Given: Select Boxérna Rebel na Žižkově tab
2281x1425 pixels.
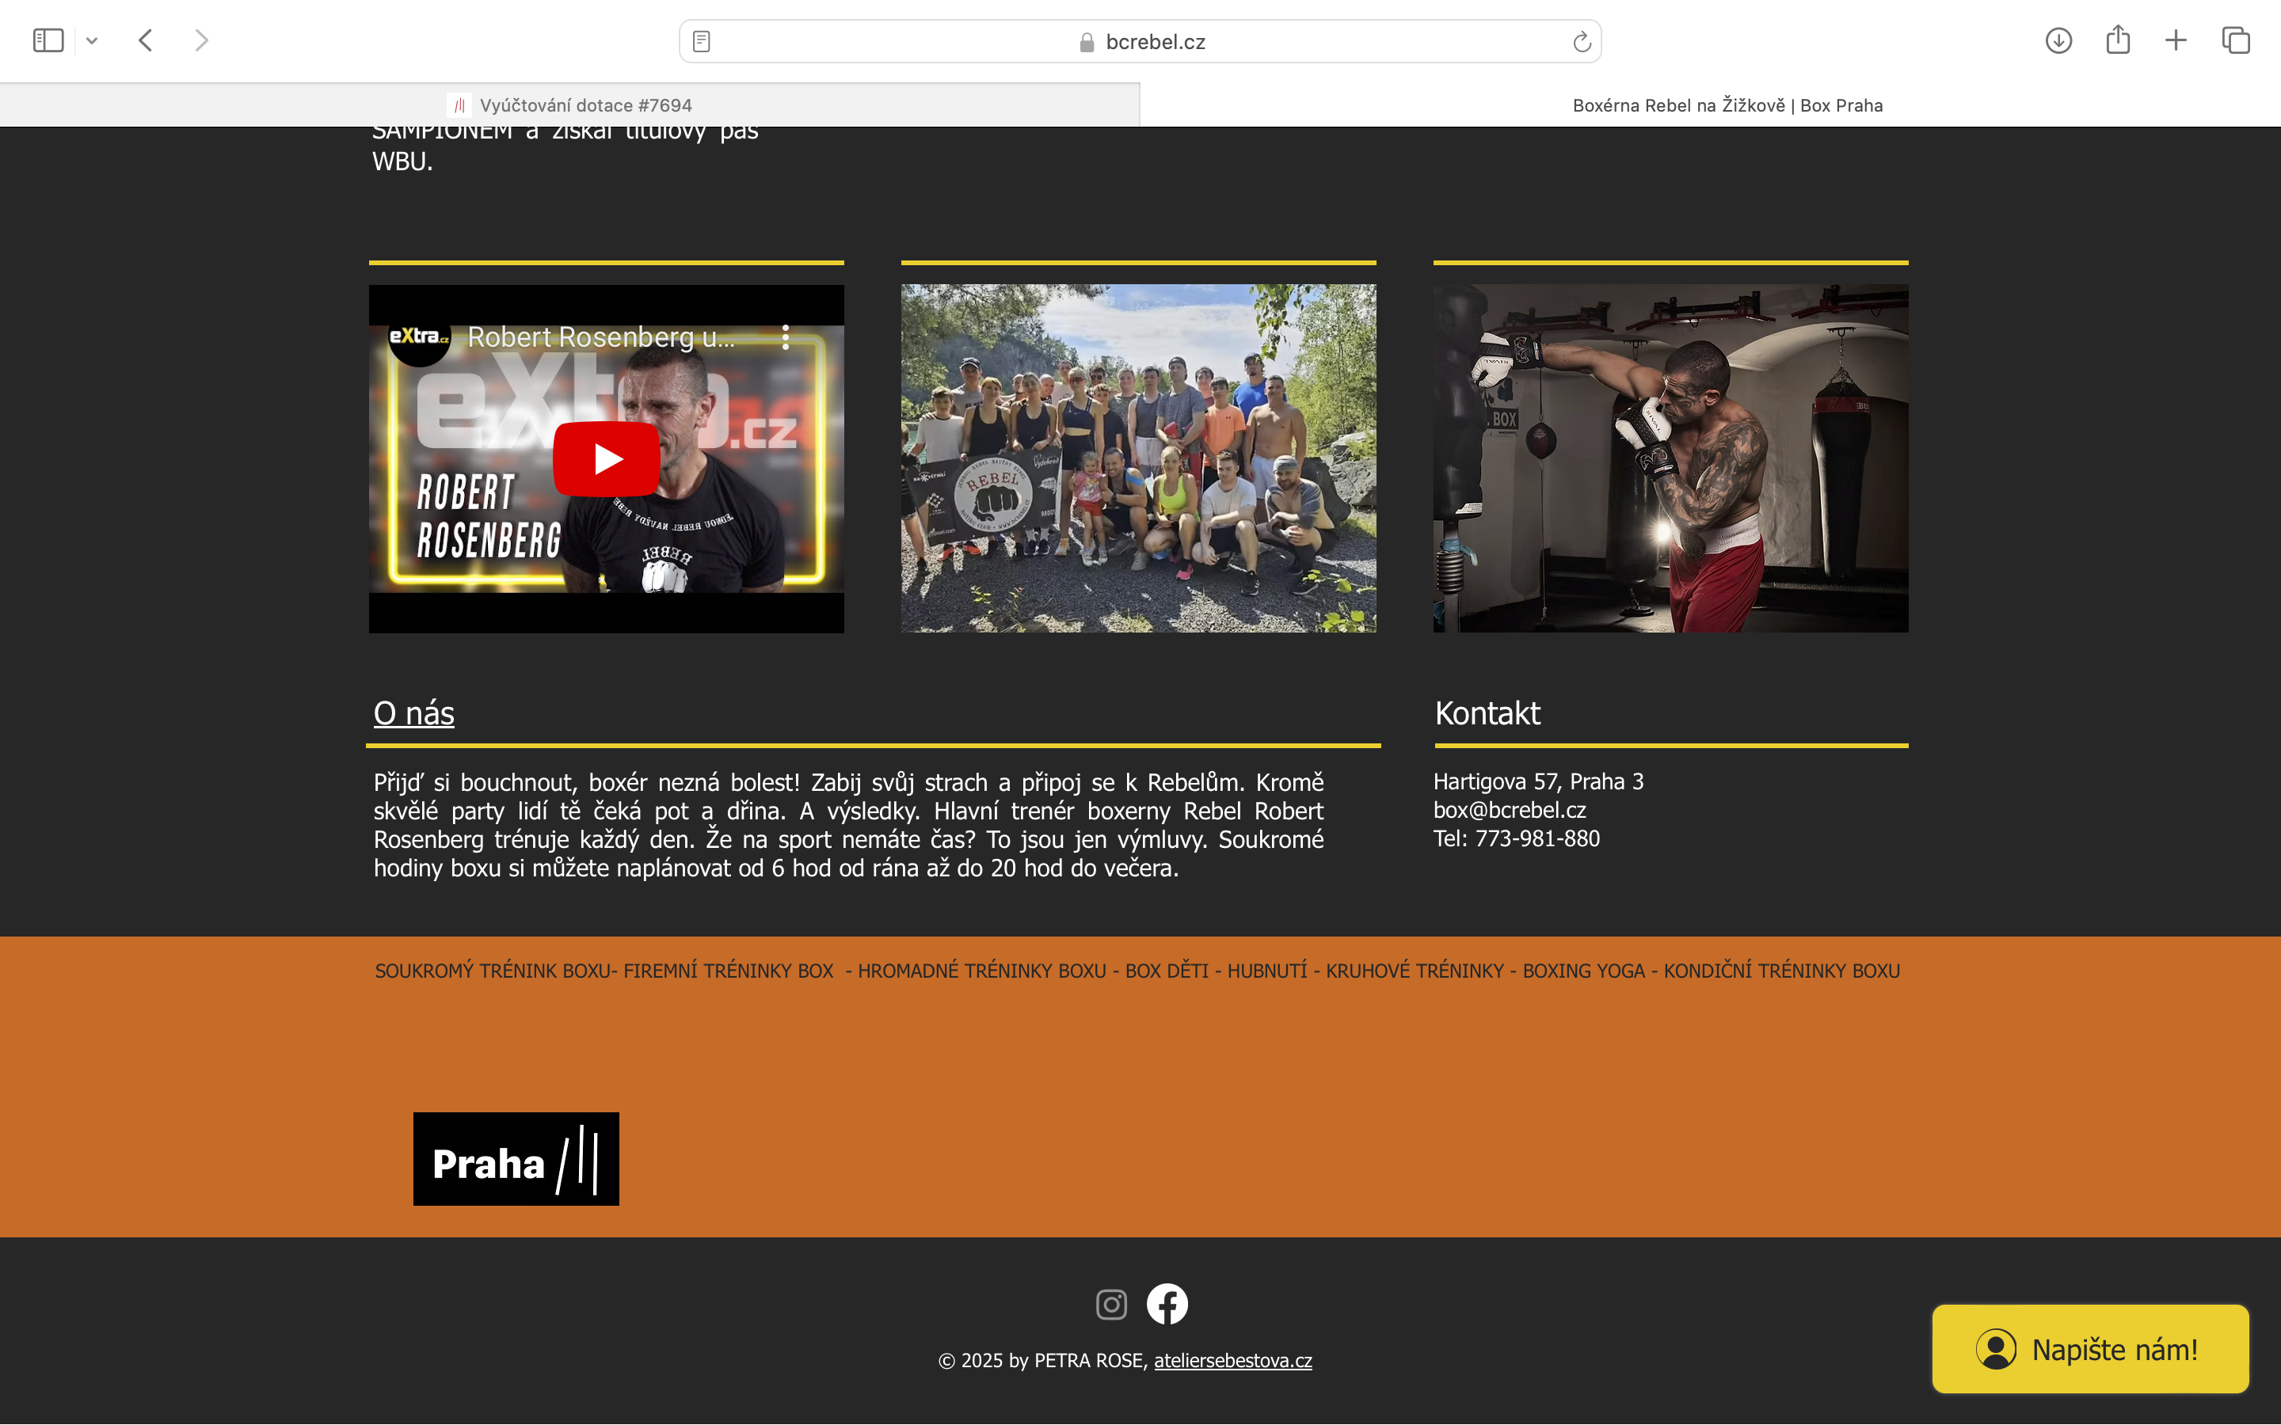Looking at the screenshot, I should pos(1727,105).
